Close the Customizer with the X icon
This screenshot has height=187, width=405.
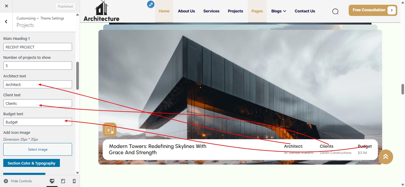7,6
